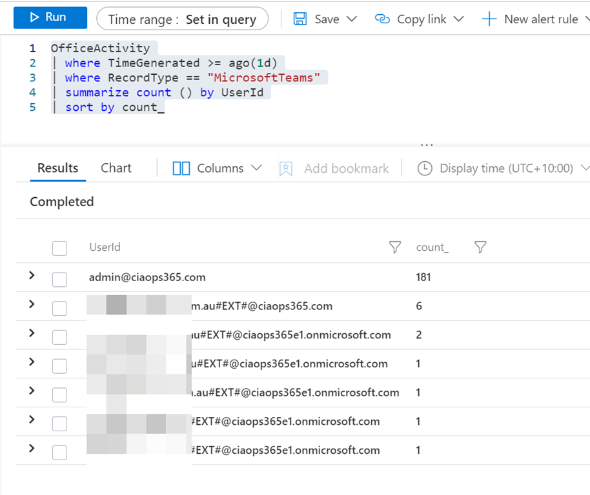This screenshot has height=495, width=590.
Task: Open the UserId column filter
Action: click(x=395, y=247)
